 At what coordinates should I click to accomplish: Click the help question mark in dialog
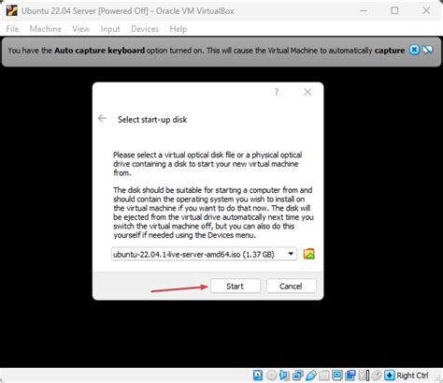click(277, 92)
